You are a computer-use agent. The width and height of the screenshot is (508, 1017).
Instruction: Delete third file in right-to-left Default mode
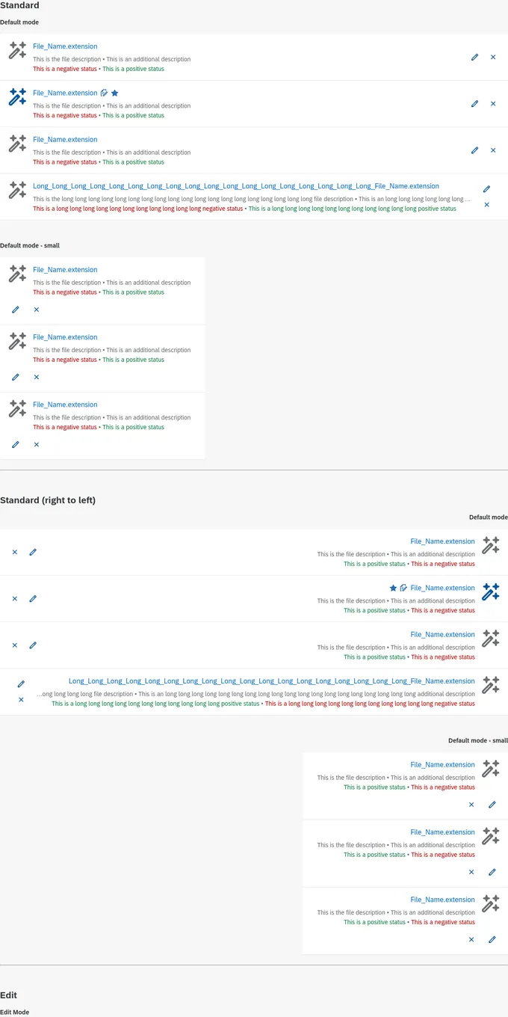(x=15, y=645)
